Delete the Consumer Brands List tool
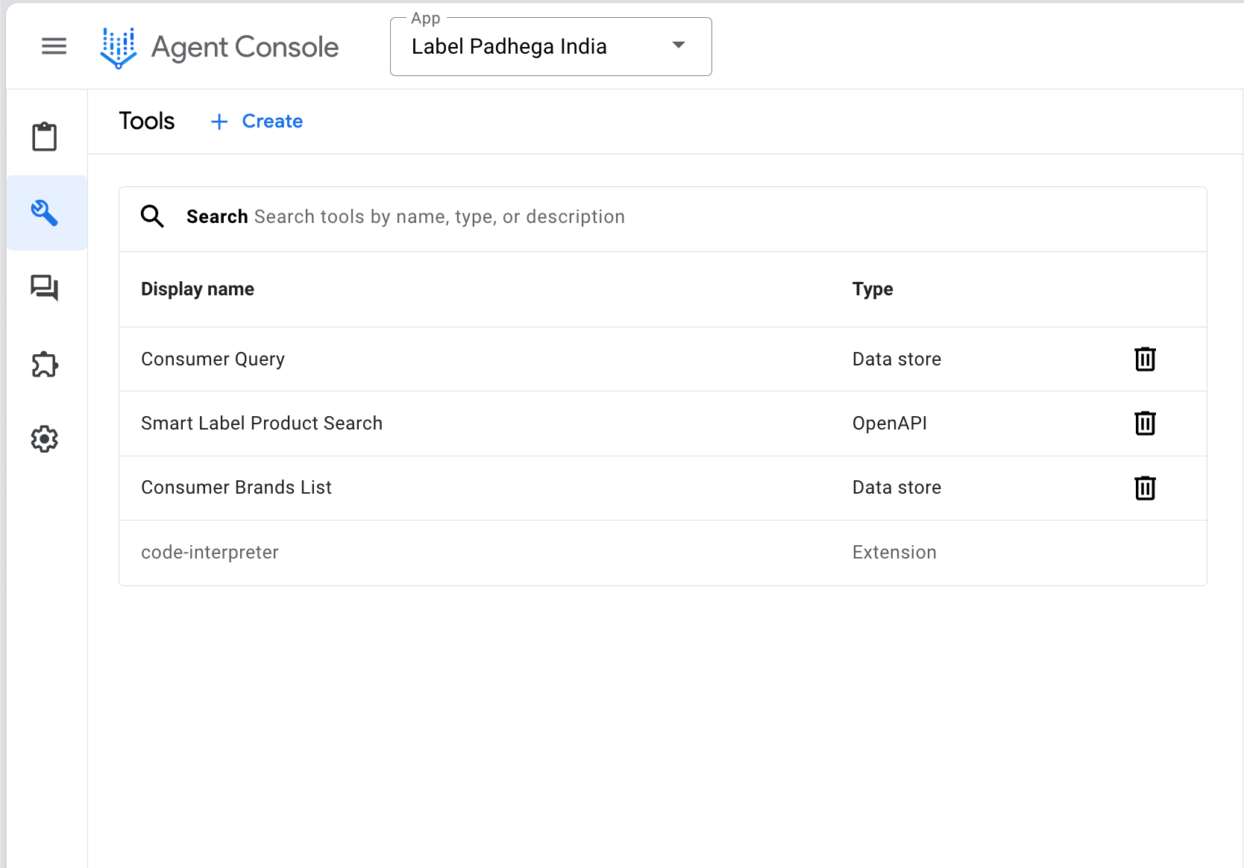1244x868 pixels. point(1145,488)
